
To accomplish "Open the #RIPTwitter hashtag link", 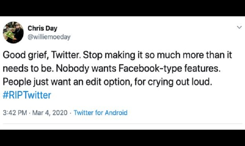I will tap(27, 95).
